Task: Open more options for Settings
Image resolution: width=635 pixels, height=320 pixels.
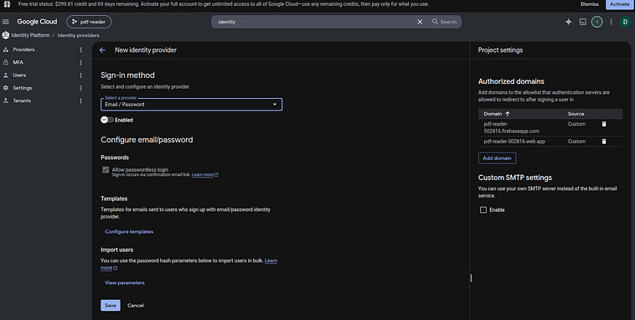Action: (80, 88)
